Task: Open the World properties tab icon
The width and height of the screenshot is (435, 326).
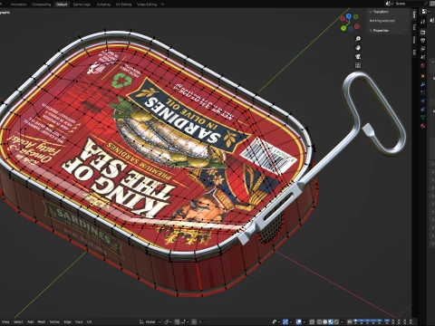Action: 423,65
